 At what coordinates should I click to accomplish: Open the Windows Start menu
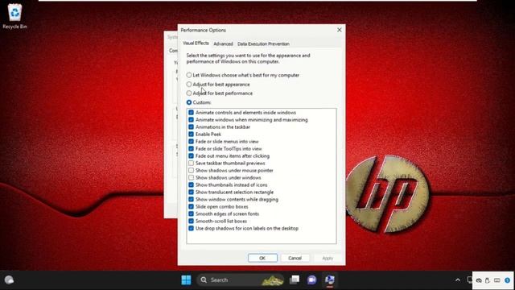(186, 280)
